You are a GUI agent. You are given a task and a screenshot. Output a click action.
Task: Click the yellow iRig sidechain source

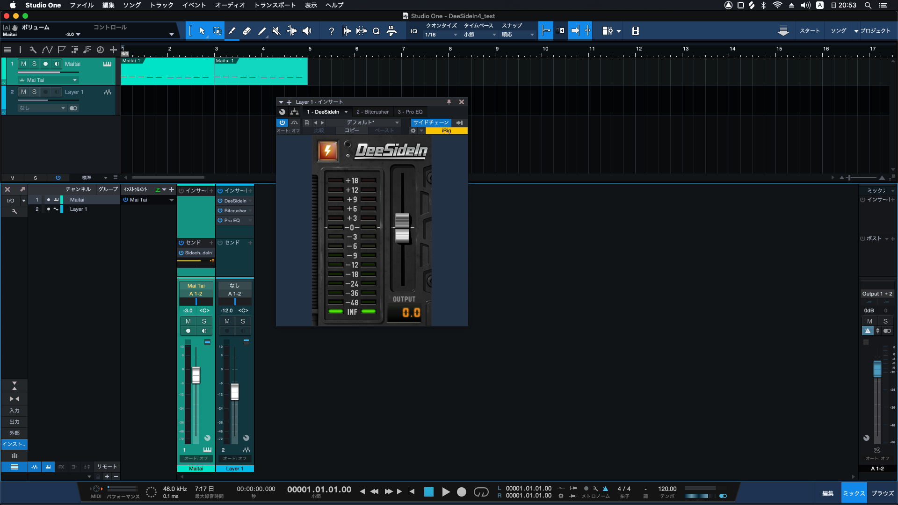(446, 131)
